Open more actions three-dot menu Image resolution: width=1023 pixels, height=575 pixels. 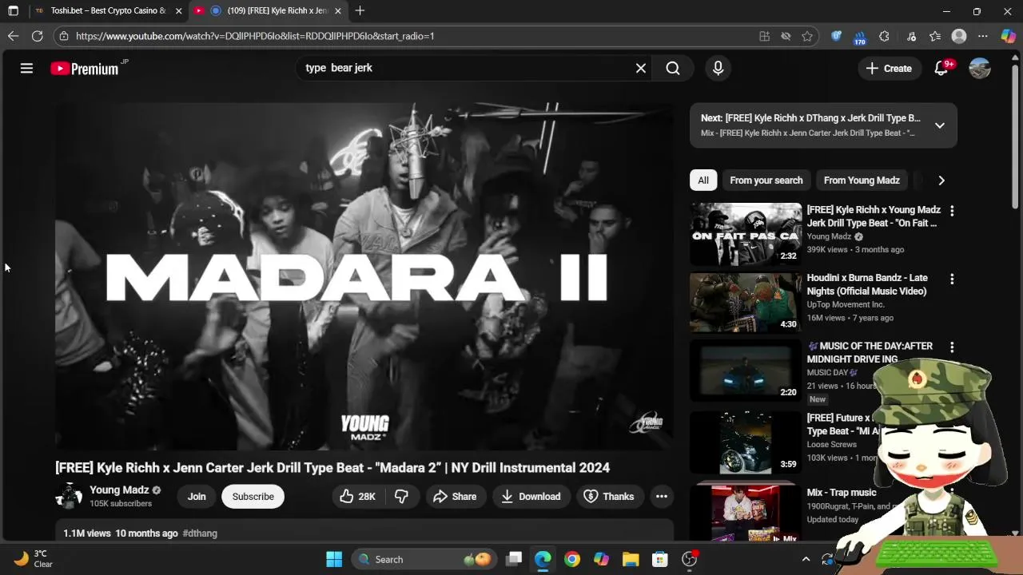pos(662,497)
